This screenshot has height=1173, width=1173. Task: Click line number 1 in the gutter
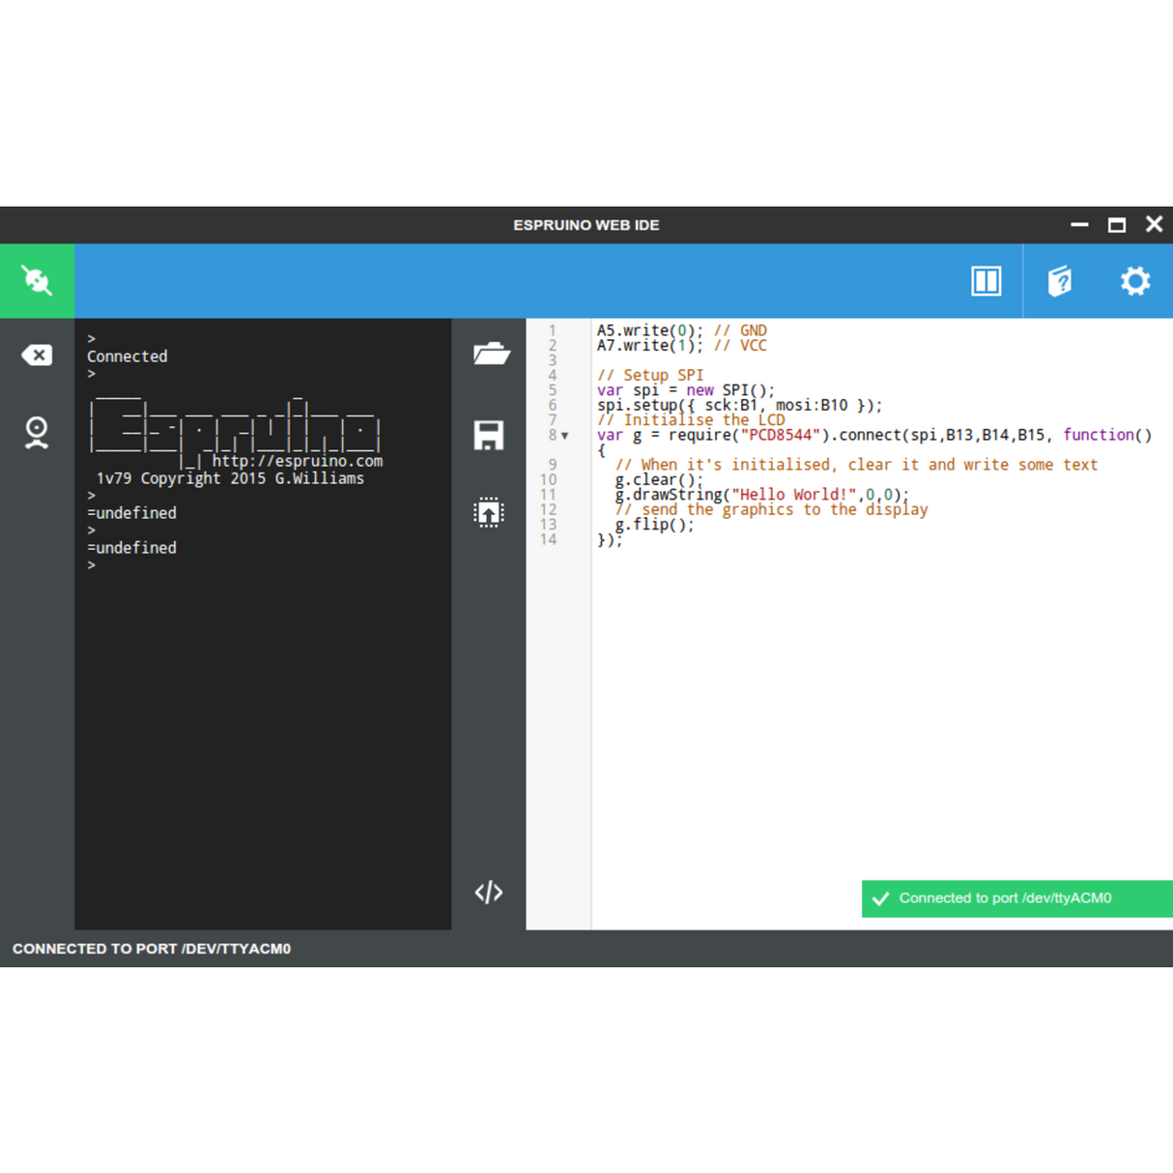tap(553, 330)
